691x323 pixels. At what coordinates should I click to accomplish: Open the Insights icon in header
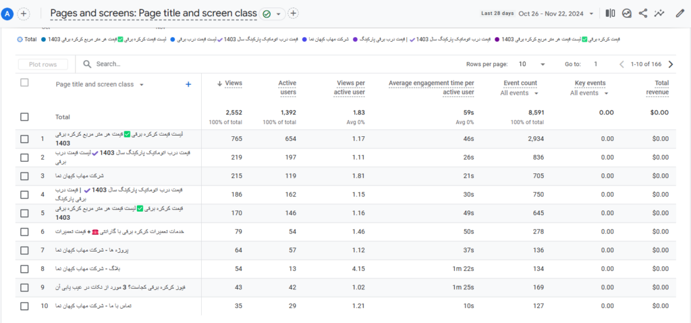tap(627, 13)
